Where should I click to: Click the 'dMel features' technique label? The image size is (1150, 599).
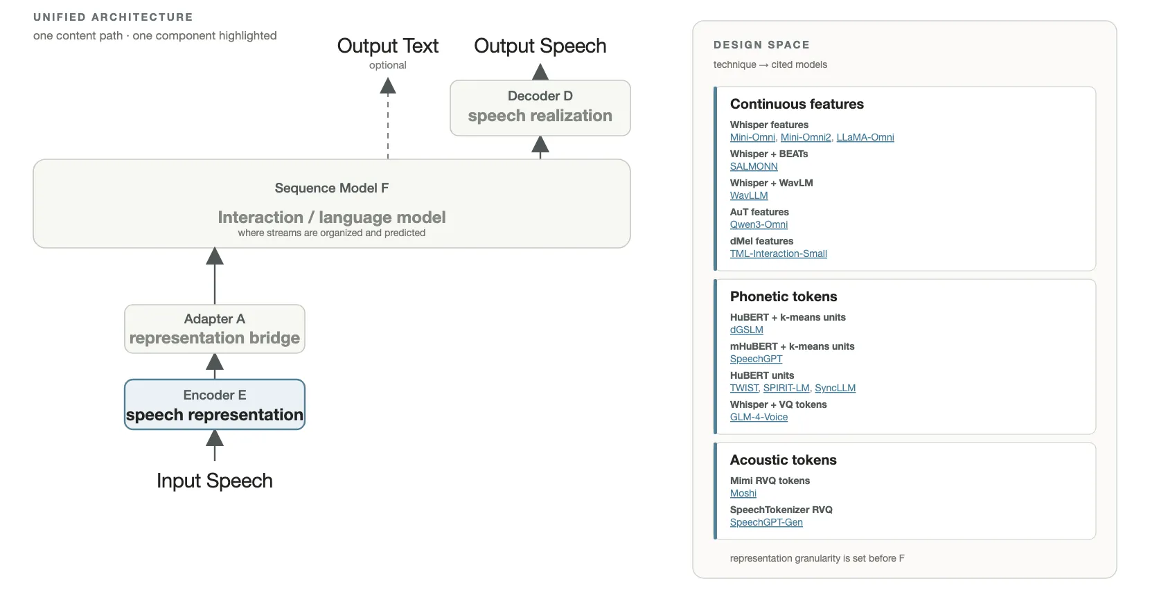point(762,241)
